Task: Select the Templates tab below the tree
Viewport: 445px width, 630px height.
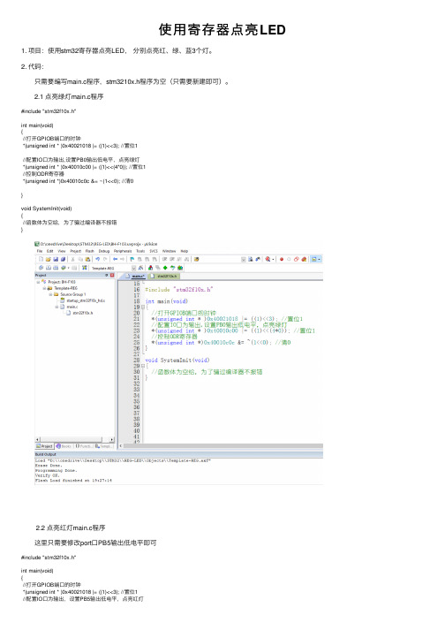Action: (103, 446)
